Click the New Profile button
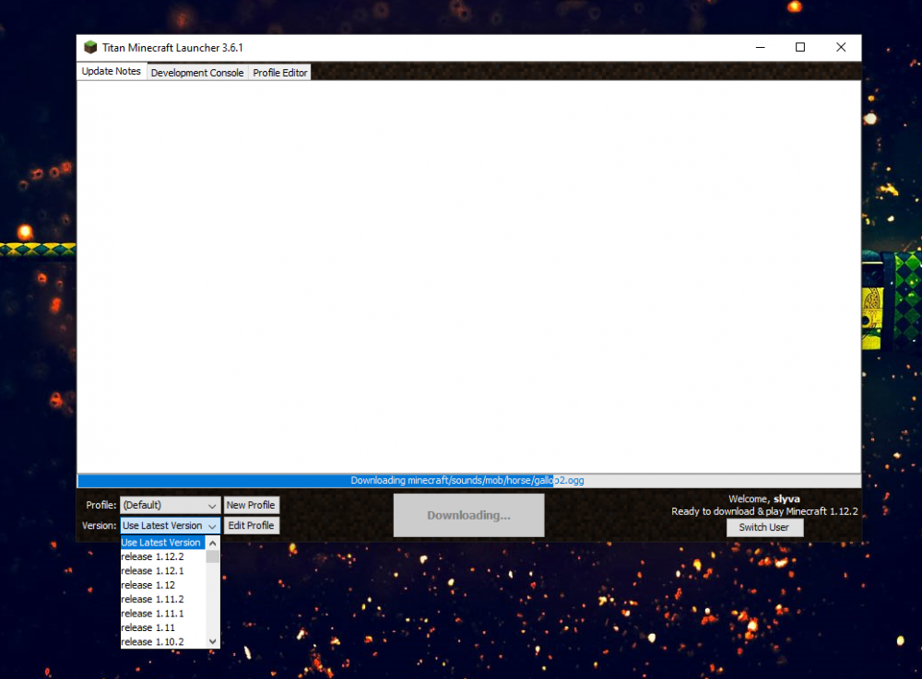Image resolution: width=922 pixels, height=679 pixels. (251, 505)
